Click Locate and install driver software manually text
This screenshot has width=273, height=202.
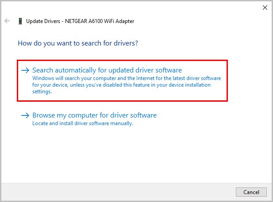(83, 123)
